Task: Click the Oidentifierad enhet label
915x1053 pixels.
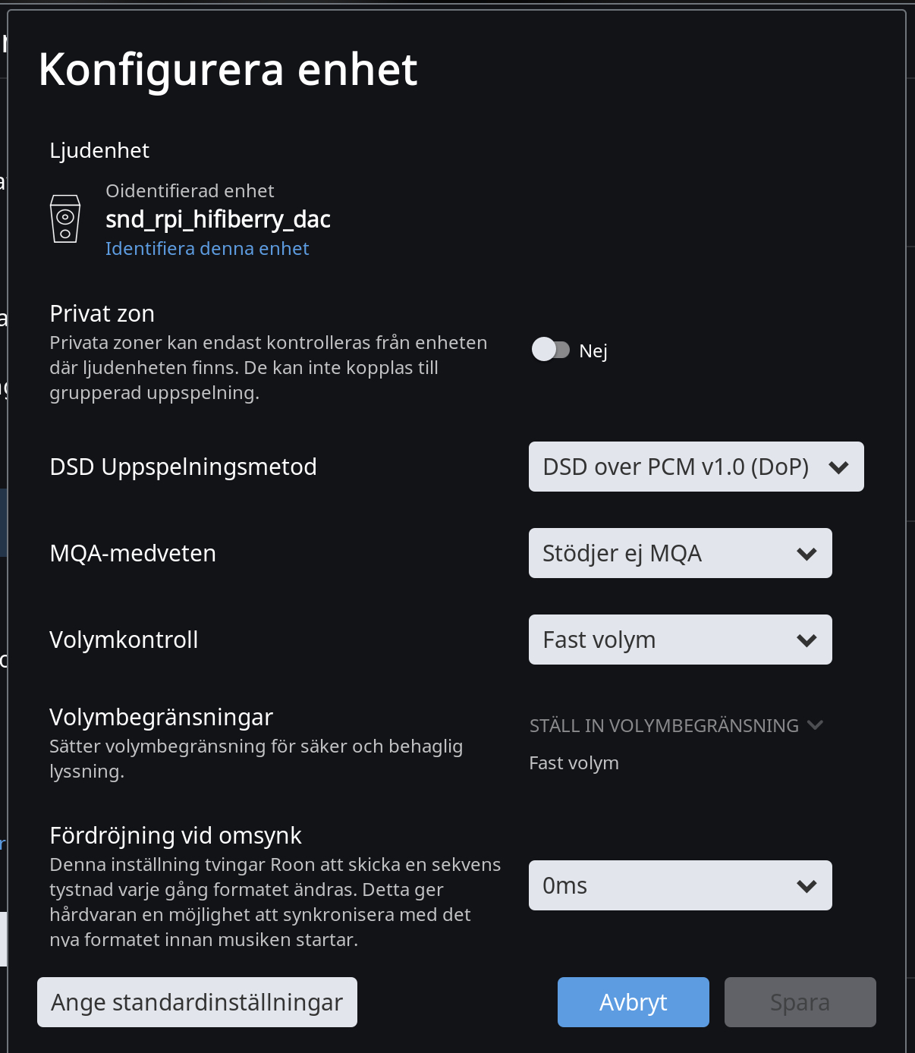Action: point(190,191)
